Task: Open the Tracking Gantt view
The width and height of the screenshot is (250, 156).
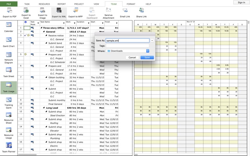Action: tap(9, 103)
